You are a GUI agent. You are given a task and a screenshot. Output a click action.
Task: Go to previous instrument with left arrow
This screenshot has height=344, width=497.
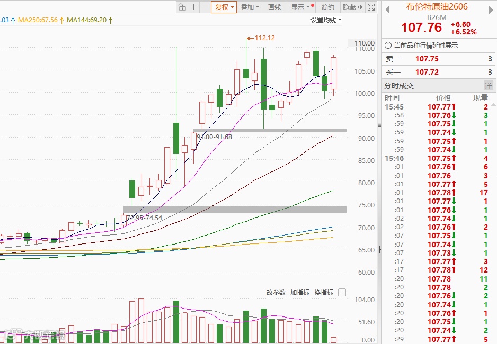(387, 10)
